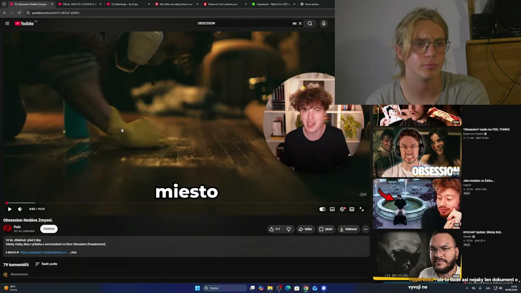
Task: Open the Řadit podle sort dropdown
Action: [46, 264]
